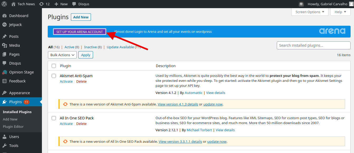The height and width of the screenshot is (153, 354).
Task: Click update now for All In One SEO
Action: pyautogui.click(x=217, y=141)
